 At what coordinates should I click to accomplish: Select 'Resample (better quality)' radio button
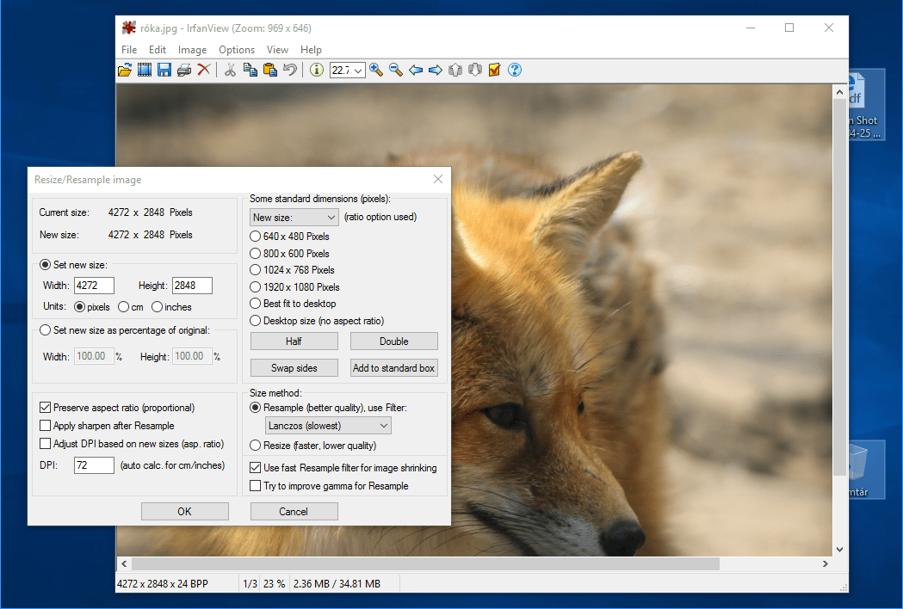coord(255,408)
